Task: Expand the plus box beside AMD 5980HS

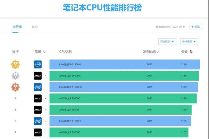Action: (x=46, y=99)
